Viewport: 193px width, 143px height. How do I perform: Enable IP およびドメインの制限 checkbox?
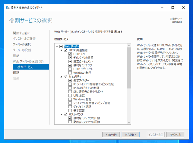[70, 88]
